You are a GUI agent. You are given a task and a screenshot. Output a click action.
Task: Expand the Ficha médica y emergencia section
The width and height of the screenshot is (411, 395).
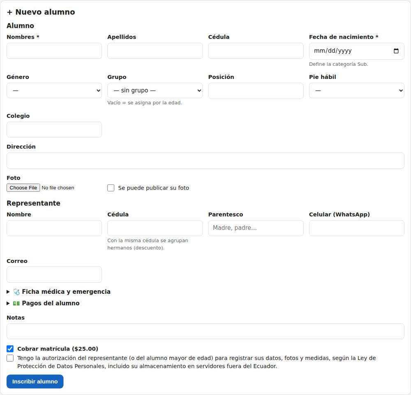(x=58, y=292)
